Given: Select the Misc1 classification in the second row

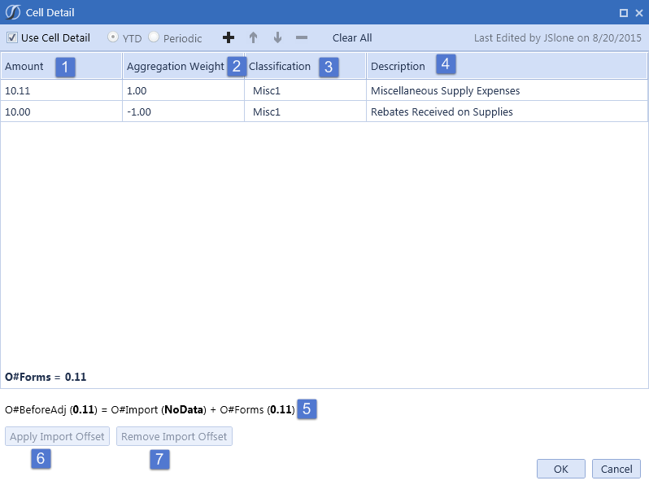Looking at the screenshot, I should coord(267,112).
